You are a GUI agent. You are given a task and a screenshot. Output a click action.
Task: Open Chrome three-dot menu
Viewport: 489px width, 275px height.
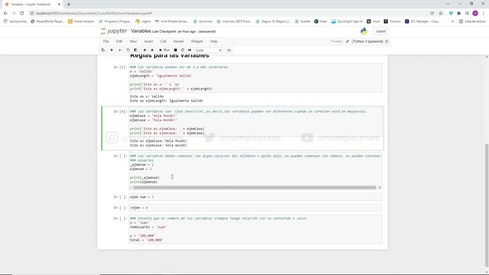coord(483,13)
